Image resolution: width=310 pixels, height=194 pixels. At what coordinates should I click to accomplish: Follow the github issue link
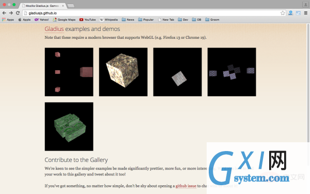point(186,186)
